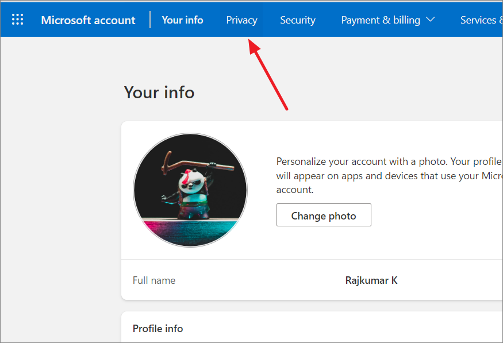Select the name Rajkumar K
503x343 pixels.
371,280
